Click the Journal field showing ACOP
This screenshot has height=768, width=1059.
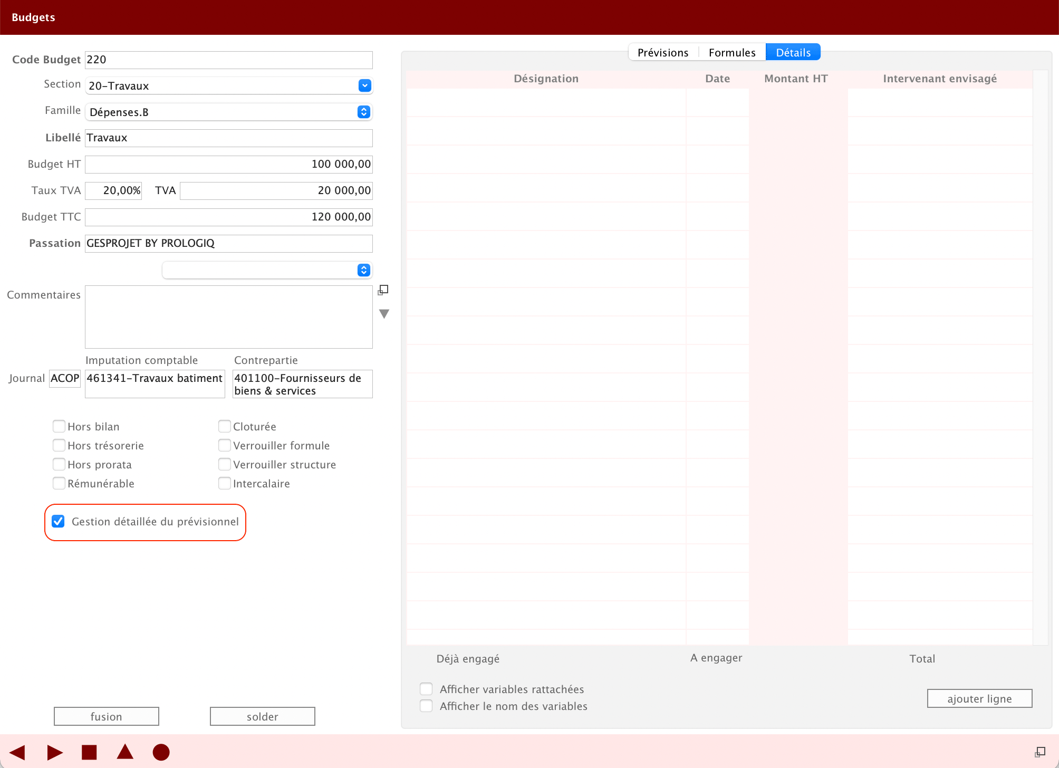[65, 378]
